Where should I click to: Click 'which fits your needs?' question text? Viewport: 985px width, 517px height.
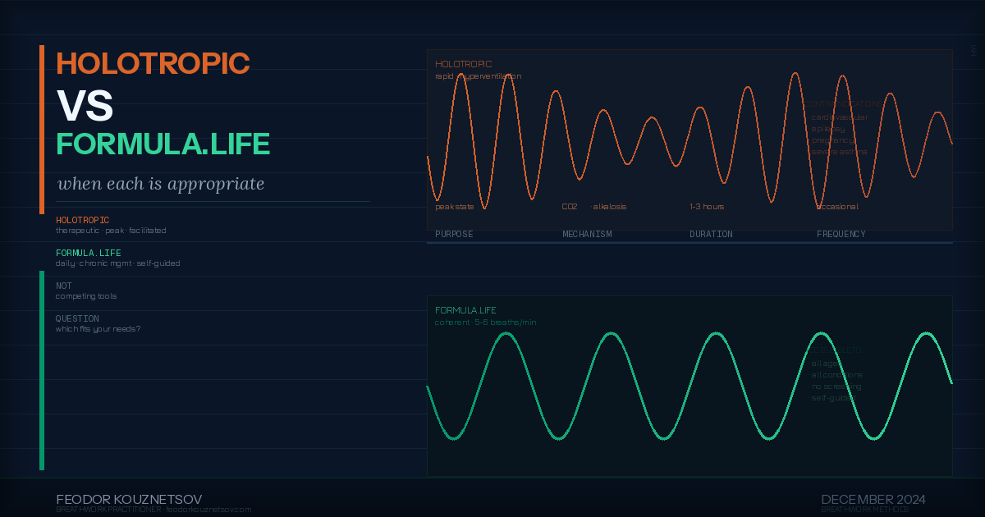(98, 329)
